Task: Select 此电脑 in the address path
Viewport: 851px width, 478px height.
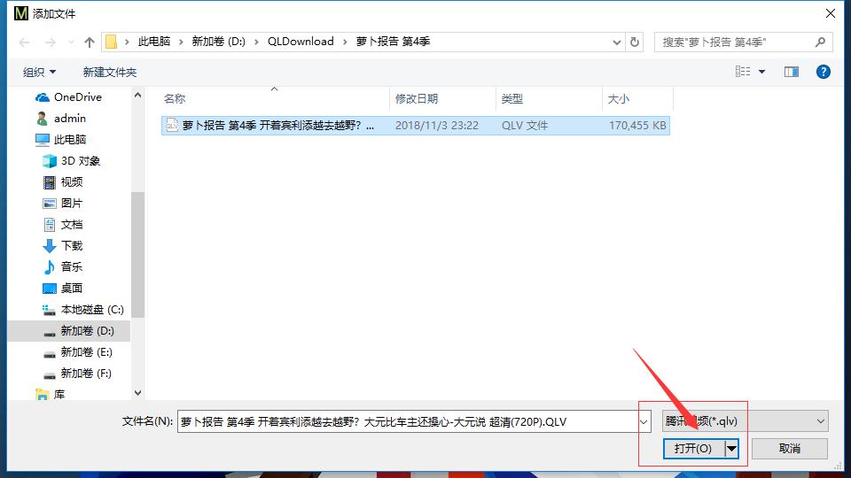Action: tap(153, 42)
